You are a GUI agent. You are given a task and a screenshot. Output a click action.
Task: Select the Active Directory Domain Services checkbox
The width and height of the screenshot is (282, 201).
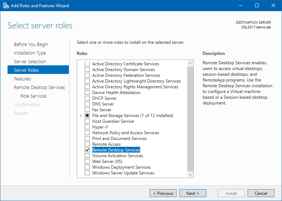[x=87, y=70]
